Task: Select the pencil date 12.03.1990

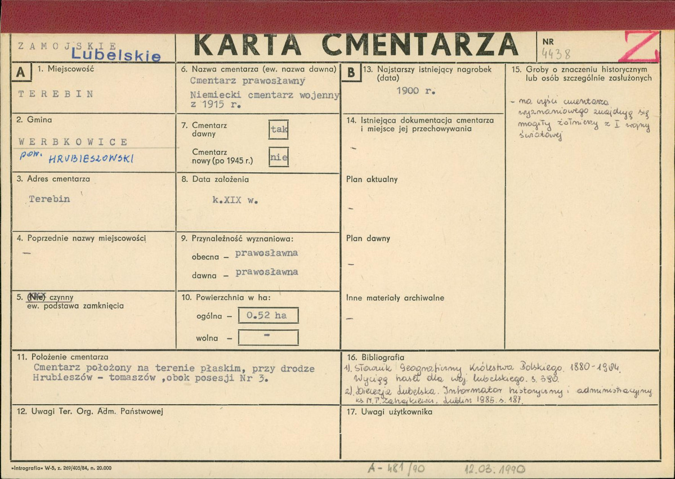Action: [x=495, y=469]
